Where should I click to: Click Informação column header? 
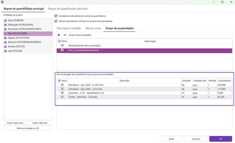[x=150, y=41]
